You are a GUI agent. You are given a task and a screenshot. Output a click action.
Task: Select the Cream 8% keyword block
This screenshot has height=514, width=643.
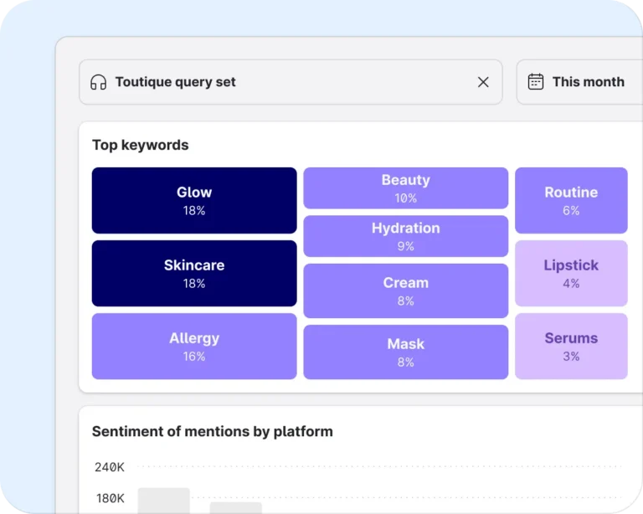pos(406,291)
